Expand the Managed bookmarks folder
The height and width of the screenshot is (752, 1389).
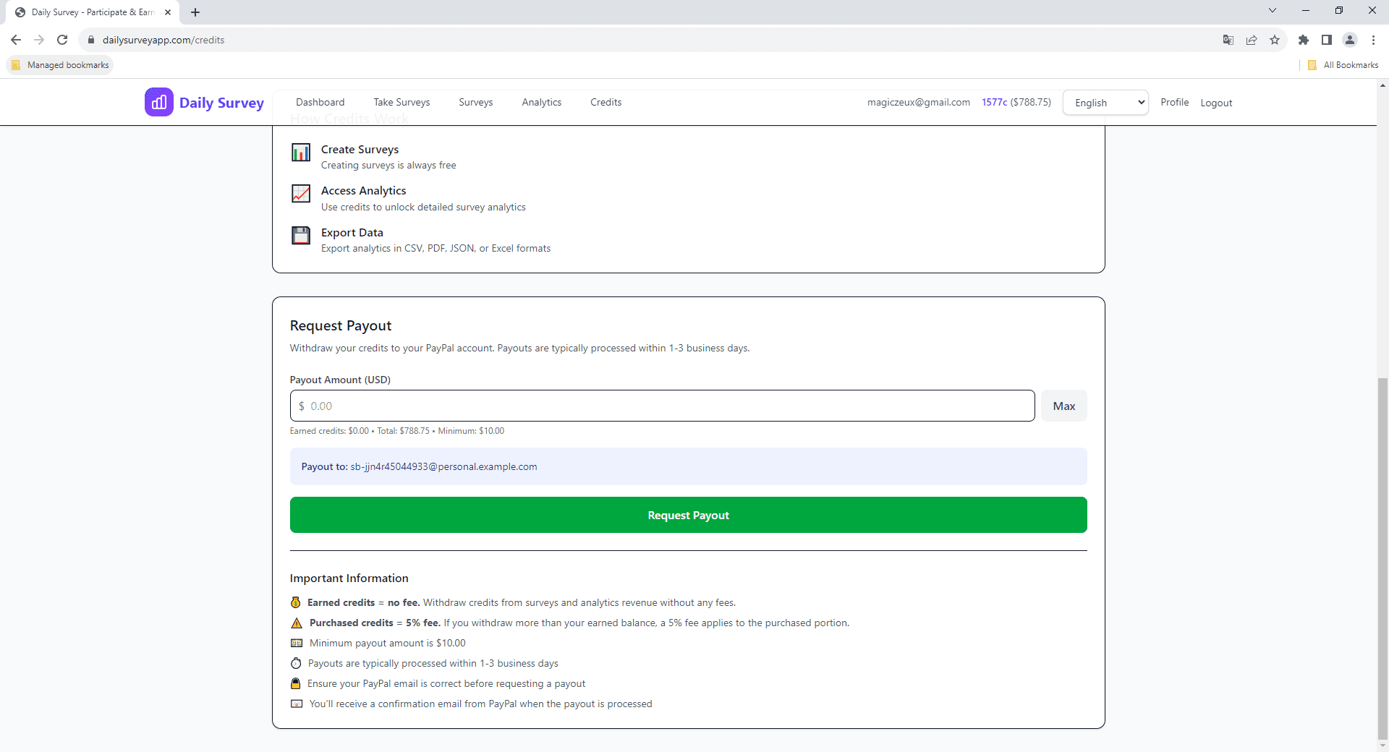(x=59, y=64)
